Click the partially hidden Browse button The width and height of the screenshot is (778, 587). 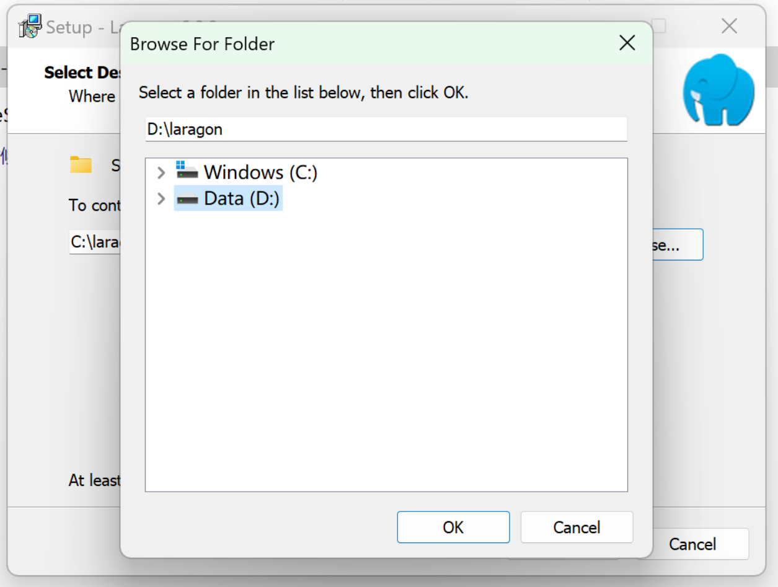point(678,245)
